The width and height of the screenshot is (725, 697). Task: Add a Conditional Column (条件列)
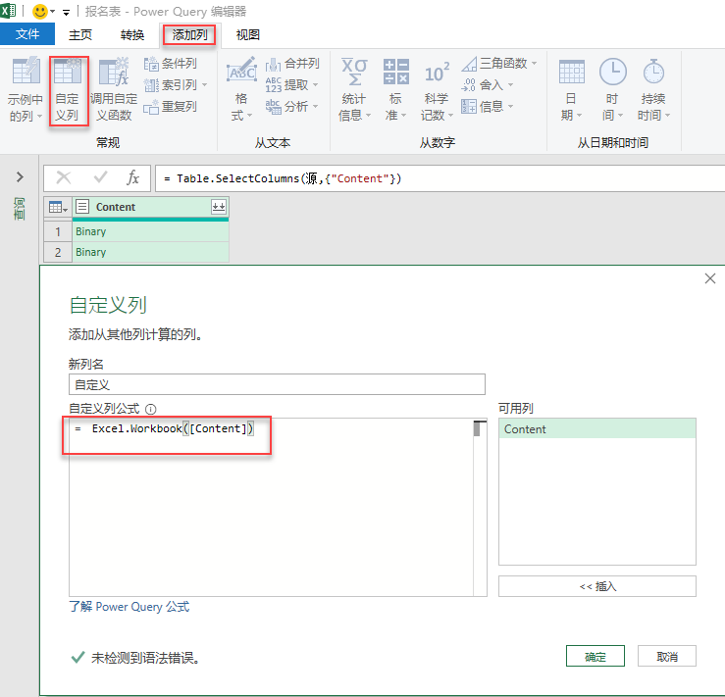click(170, 64)
